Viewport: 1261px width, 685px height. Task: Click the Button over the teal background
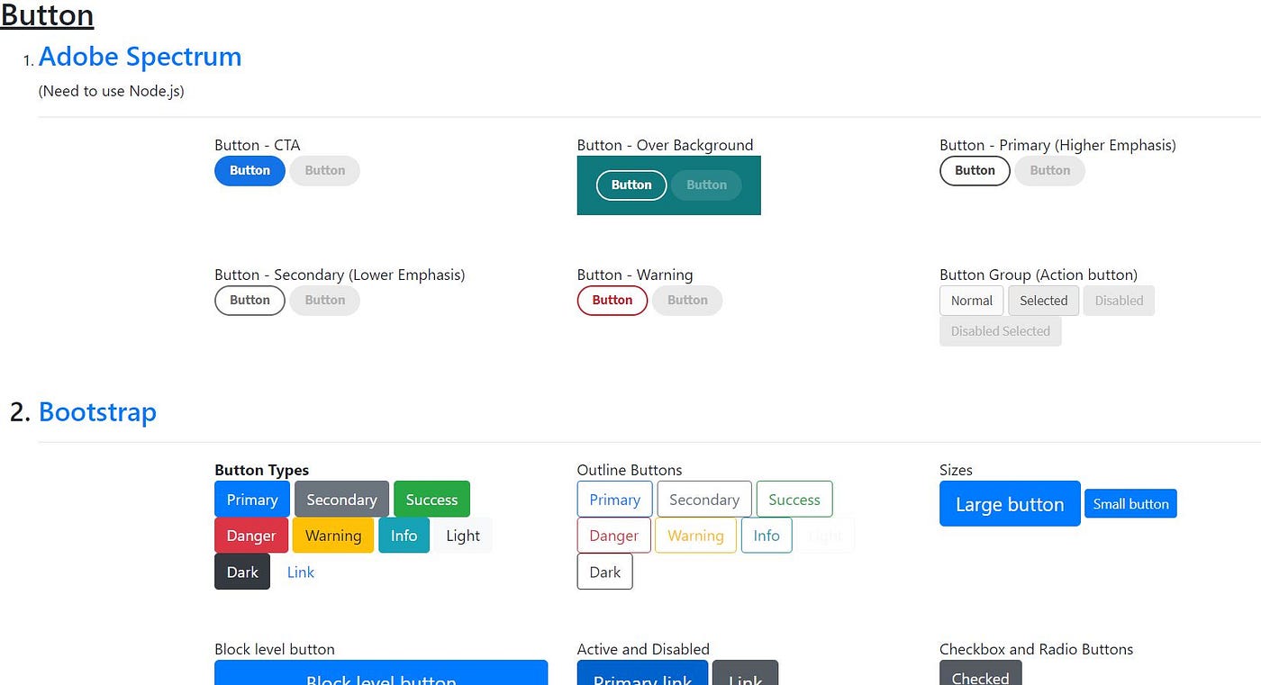coord(630,185)
